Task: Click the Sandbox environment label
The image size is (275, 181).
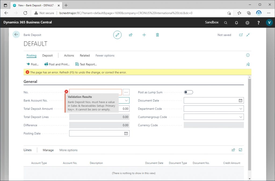Action: [212, 22]
